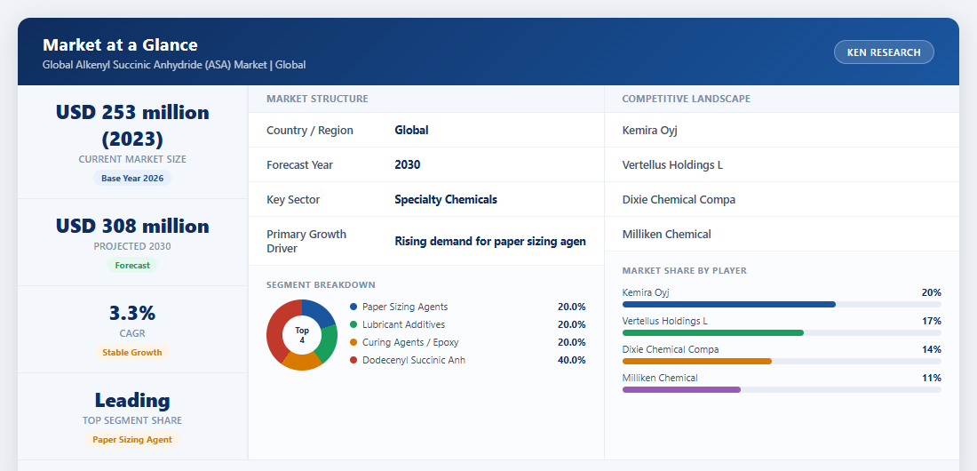Click the Vertellus Holdings L green share bar

click(713, 333)
